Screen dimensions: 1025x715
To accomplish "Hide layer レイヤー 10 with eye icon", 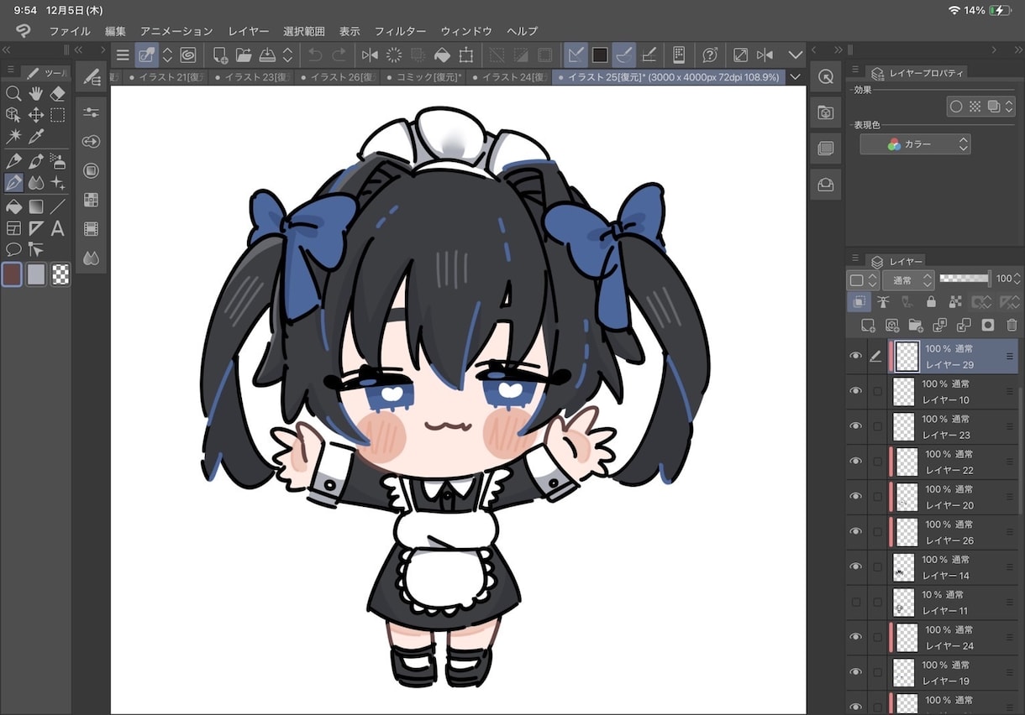I will [x=855, y=391].
